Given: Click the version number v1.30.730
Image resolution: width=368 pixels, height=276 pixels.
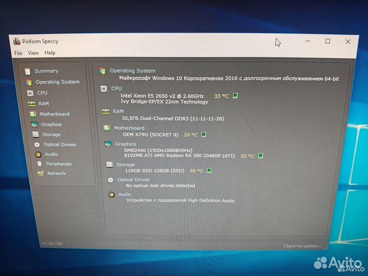Looking at the screenshot, I should click(x=52, y=244).
